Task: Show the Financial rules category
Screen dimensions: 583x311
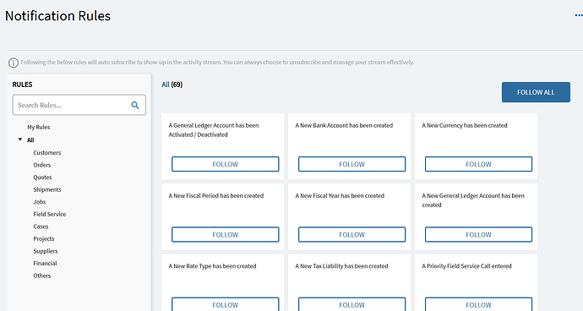Action: click(45, 264)
